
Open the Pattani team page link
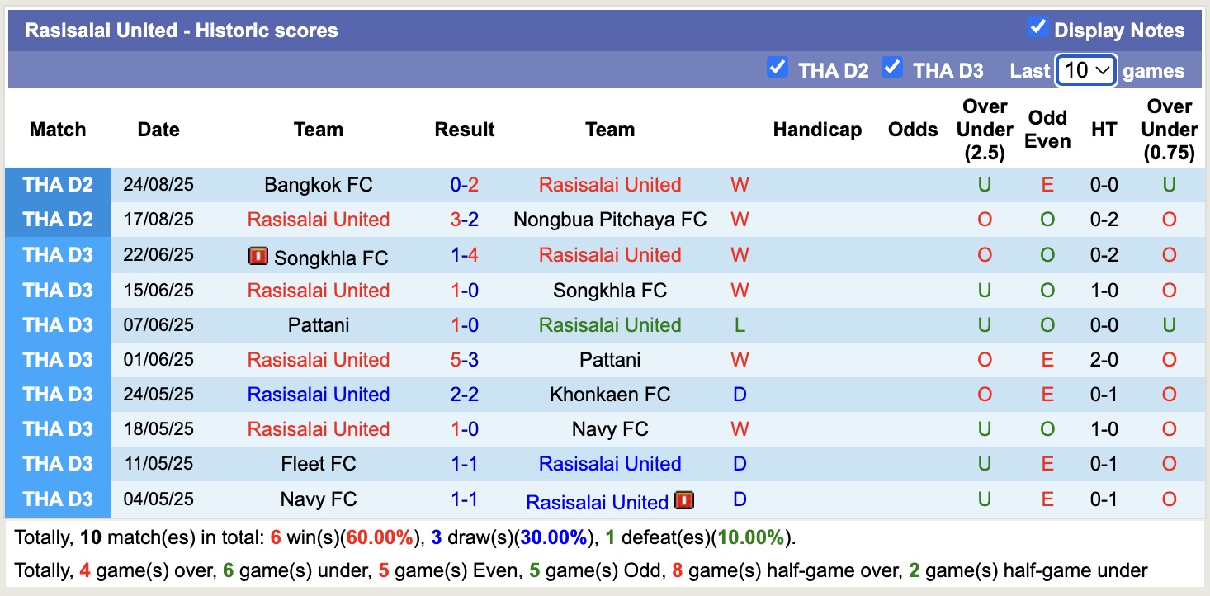pos(318,324)
